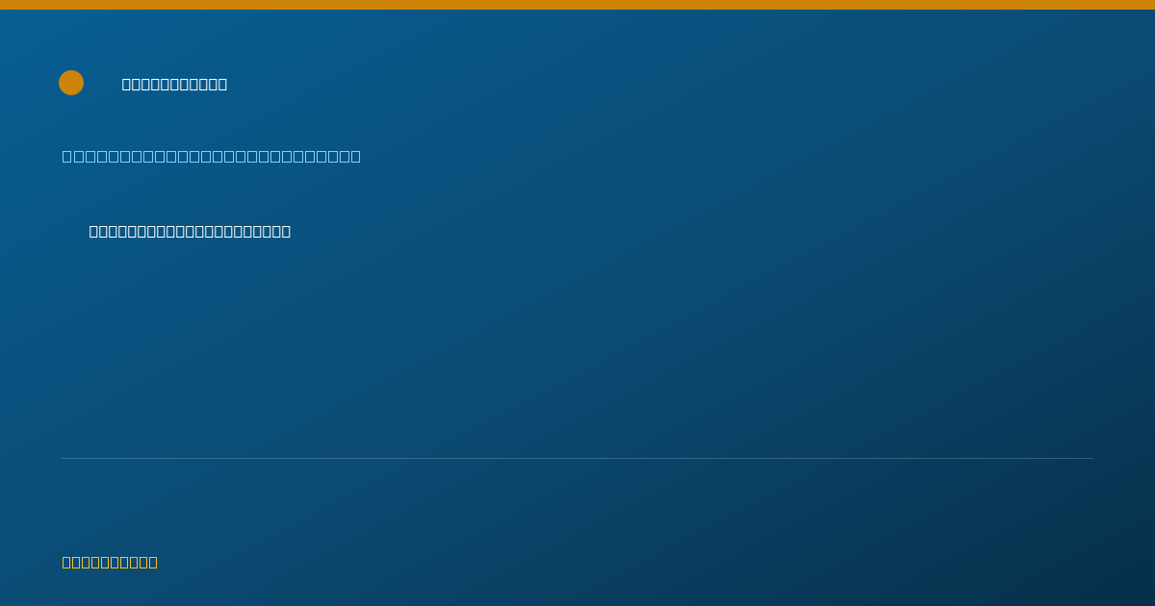Click middle of the light-blue headline
The height and width of the screenshot is (606, 1155).
click(212, 156)
